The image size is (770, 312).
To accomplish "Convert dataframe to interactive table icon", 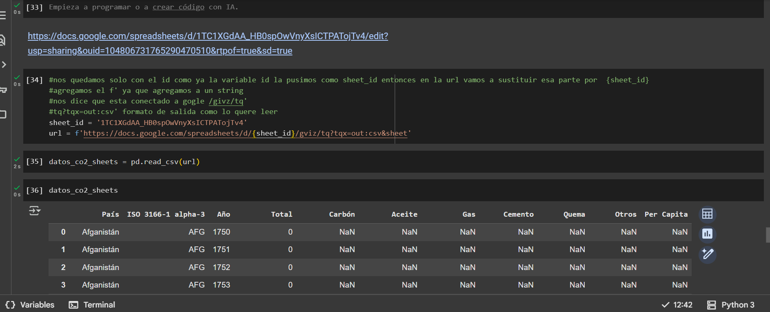I will (707, 214).
